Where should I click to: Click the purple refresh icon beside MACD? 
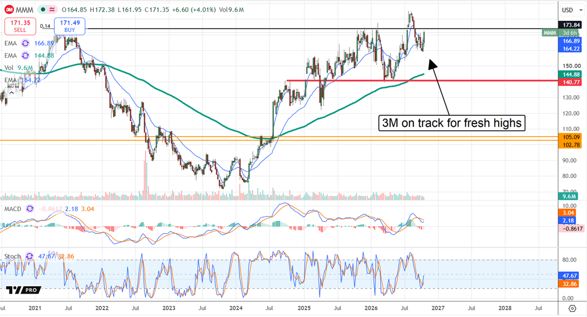[x=30, y=208]
